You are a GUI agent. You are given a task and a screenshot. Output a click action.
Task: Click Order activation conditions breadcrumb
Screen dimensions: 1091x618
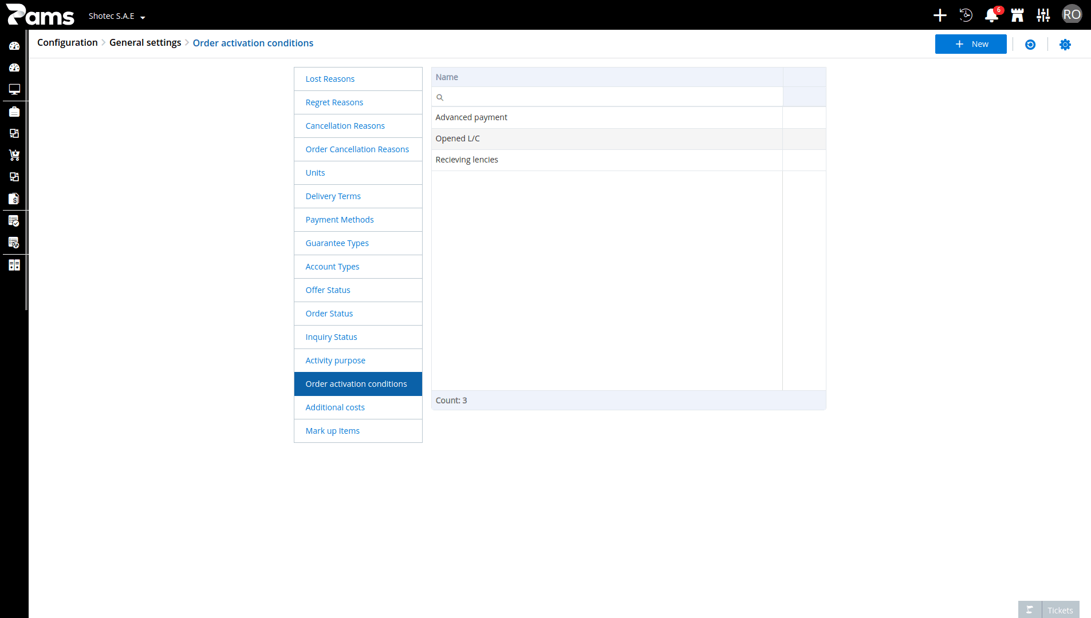[253, 43]
